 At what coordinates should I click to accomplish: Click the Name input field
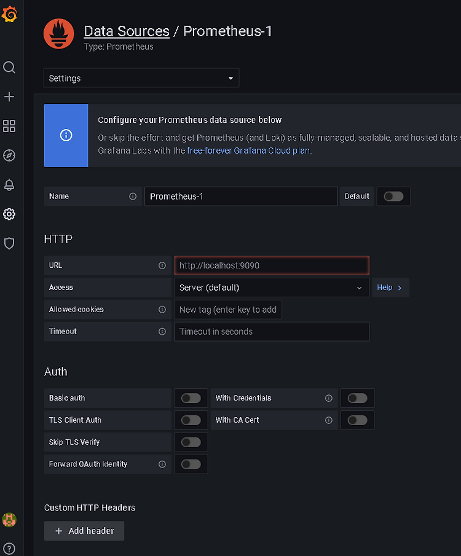click(x=241, y=196)
